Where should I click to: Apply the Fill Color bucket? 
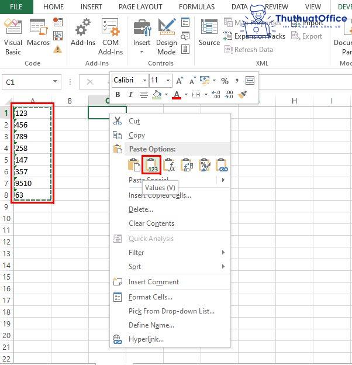tap(157, 95)
